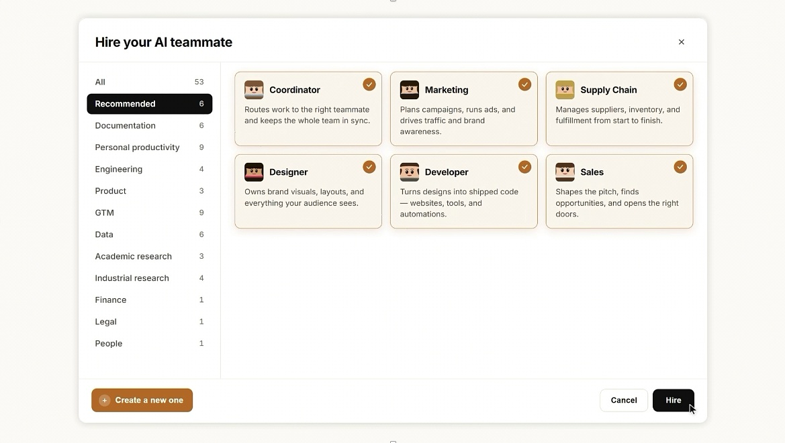The height and width of the screenshot is (443, 785).
Task: Open the Academic research category
Action: [x=149, y=256]
